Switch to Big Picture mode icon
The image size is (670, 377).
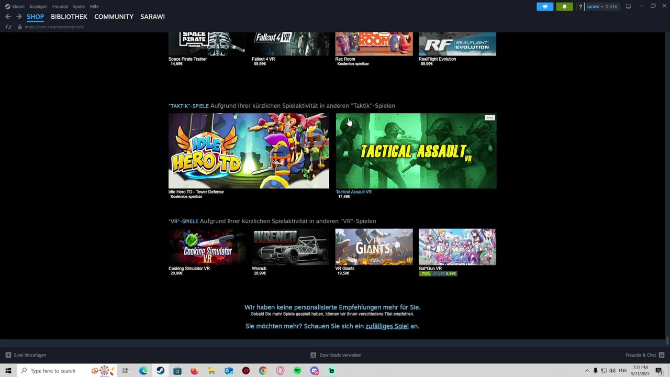point(628,6)
